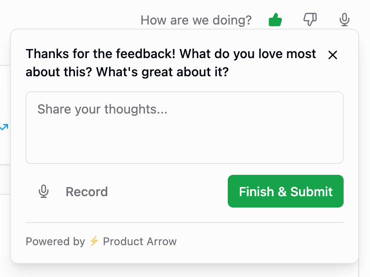This screenshot has height=277, width=370.
Task: Select the 'Share your thoughts...' placeholder text
Action: 102,109
